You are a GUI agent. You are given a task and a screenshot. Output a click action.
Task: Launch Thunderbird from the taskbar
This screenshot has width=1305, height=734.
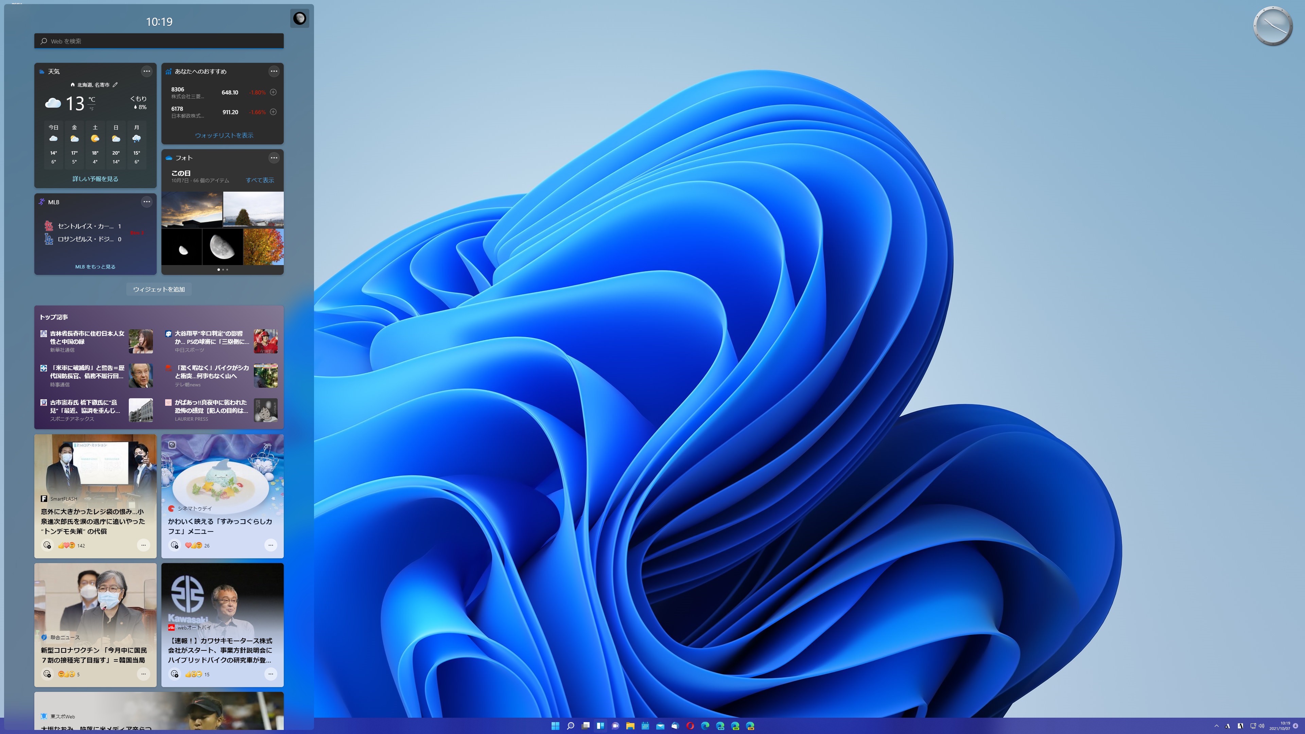pos(675,726)
